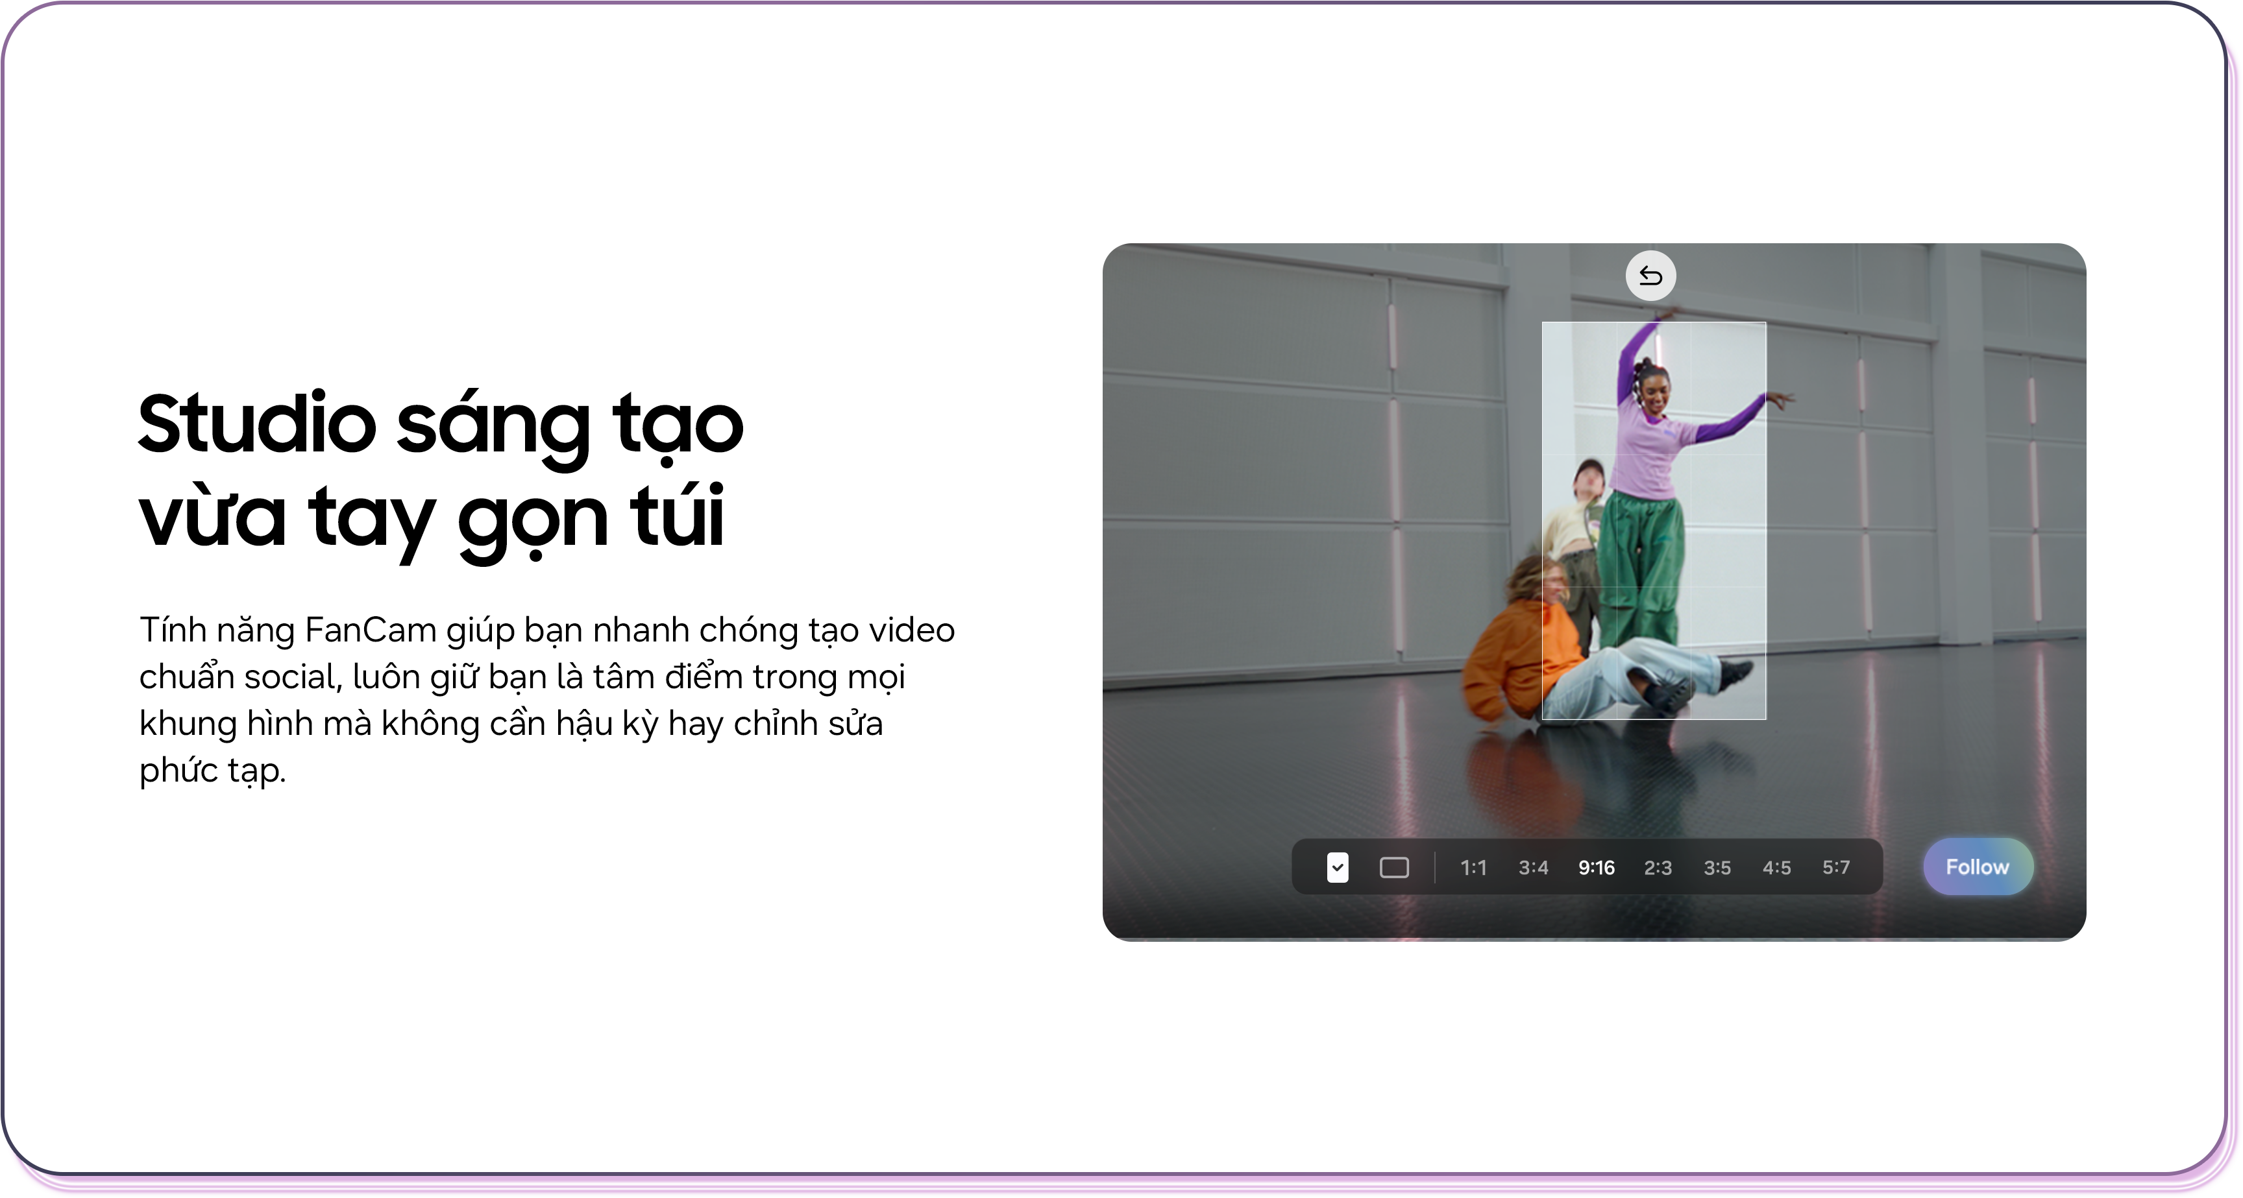Image resolution: width=2243 pixels, height=1198 pixels.
Task: Choose the 1:1 aspect ratio
Action: click(1473, 867)
